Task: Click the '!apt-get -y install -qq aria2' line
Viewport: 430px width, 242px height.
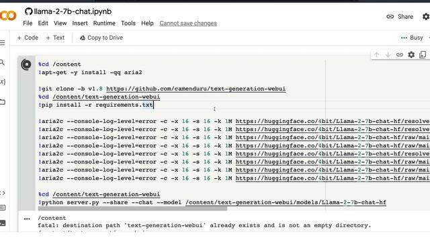Action: [x=90, y=73]
